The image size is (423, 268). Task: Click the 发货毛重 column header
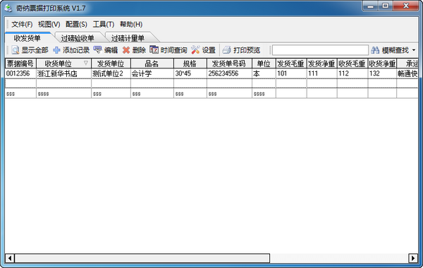(x=291, y=63)
